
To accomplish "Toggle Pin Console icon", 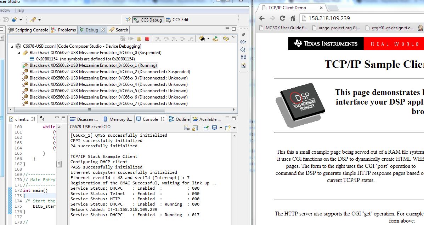I will [x=206, y=128].
